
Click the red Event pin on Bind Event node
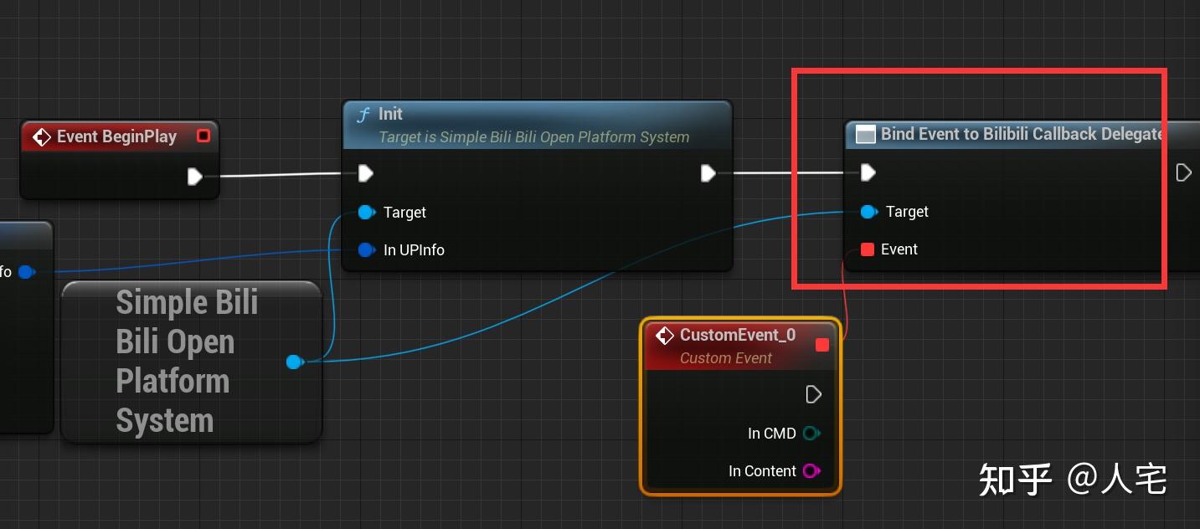pos(868,249)
